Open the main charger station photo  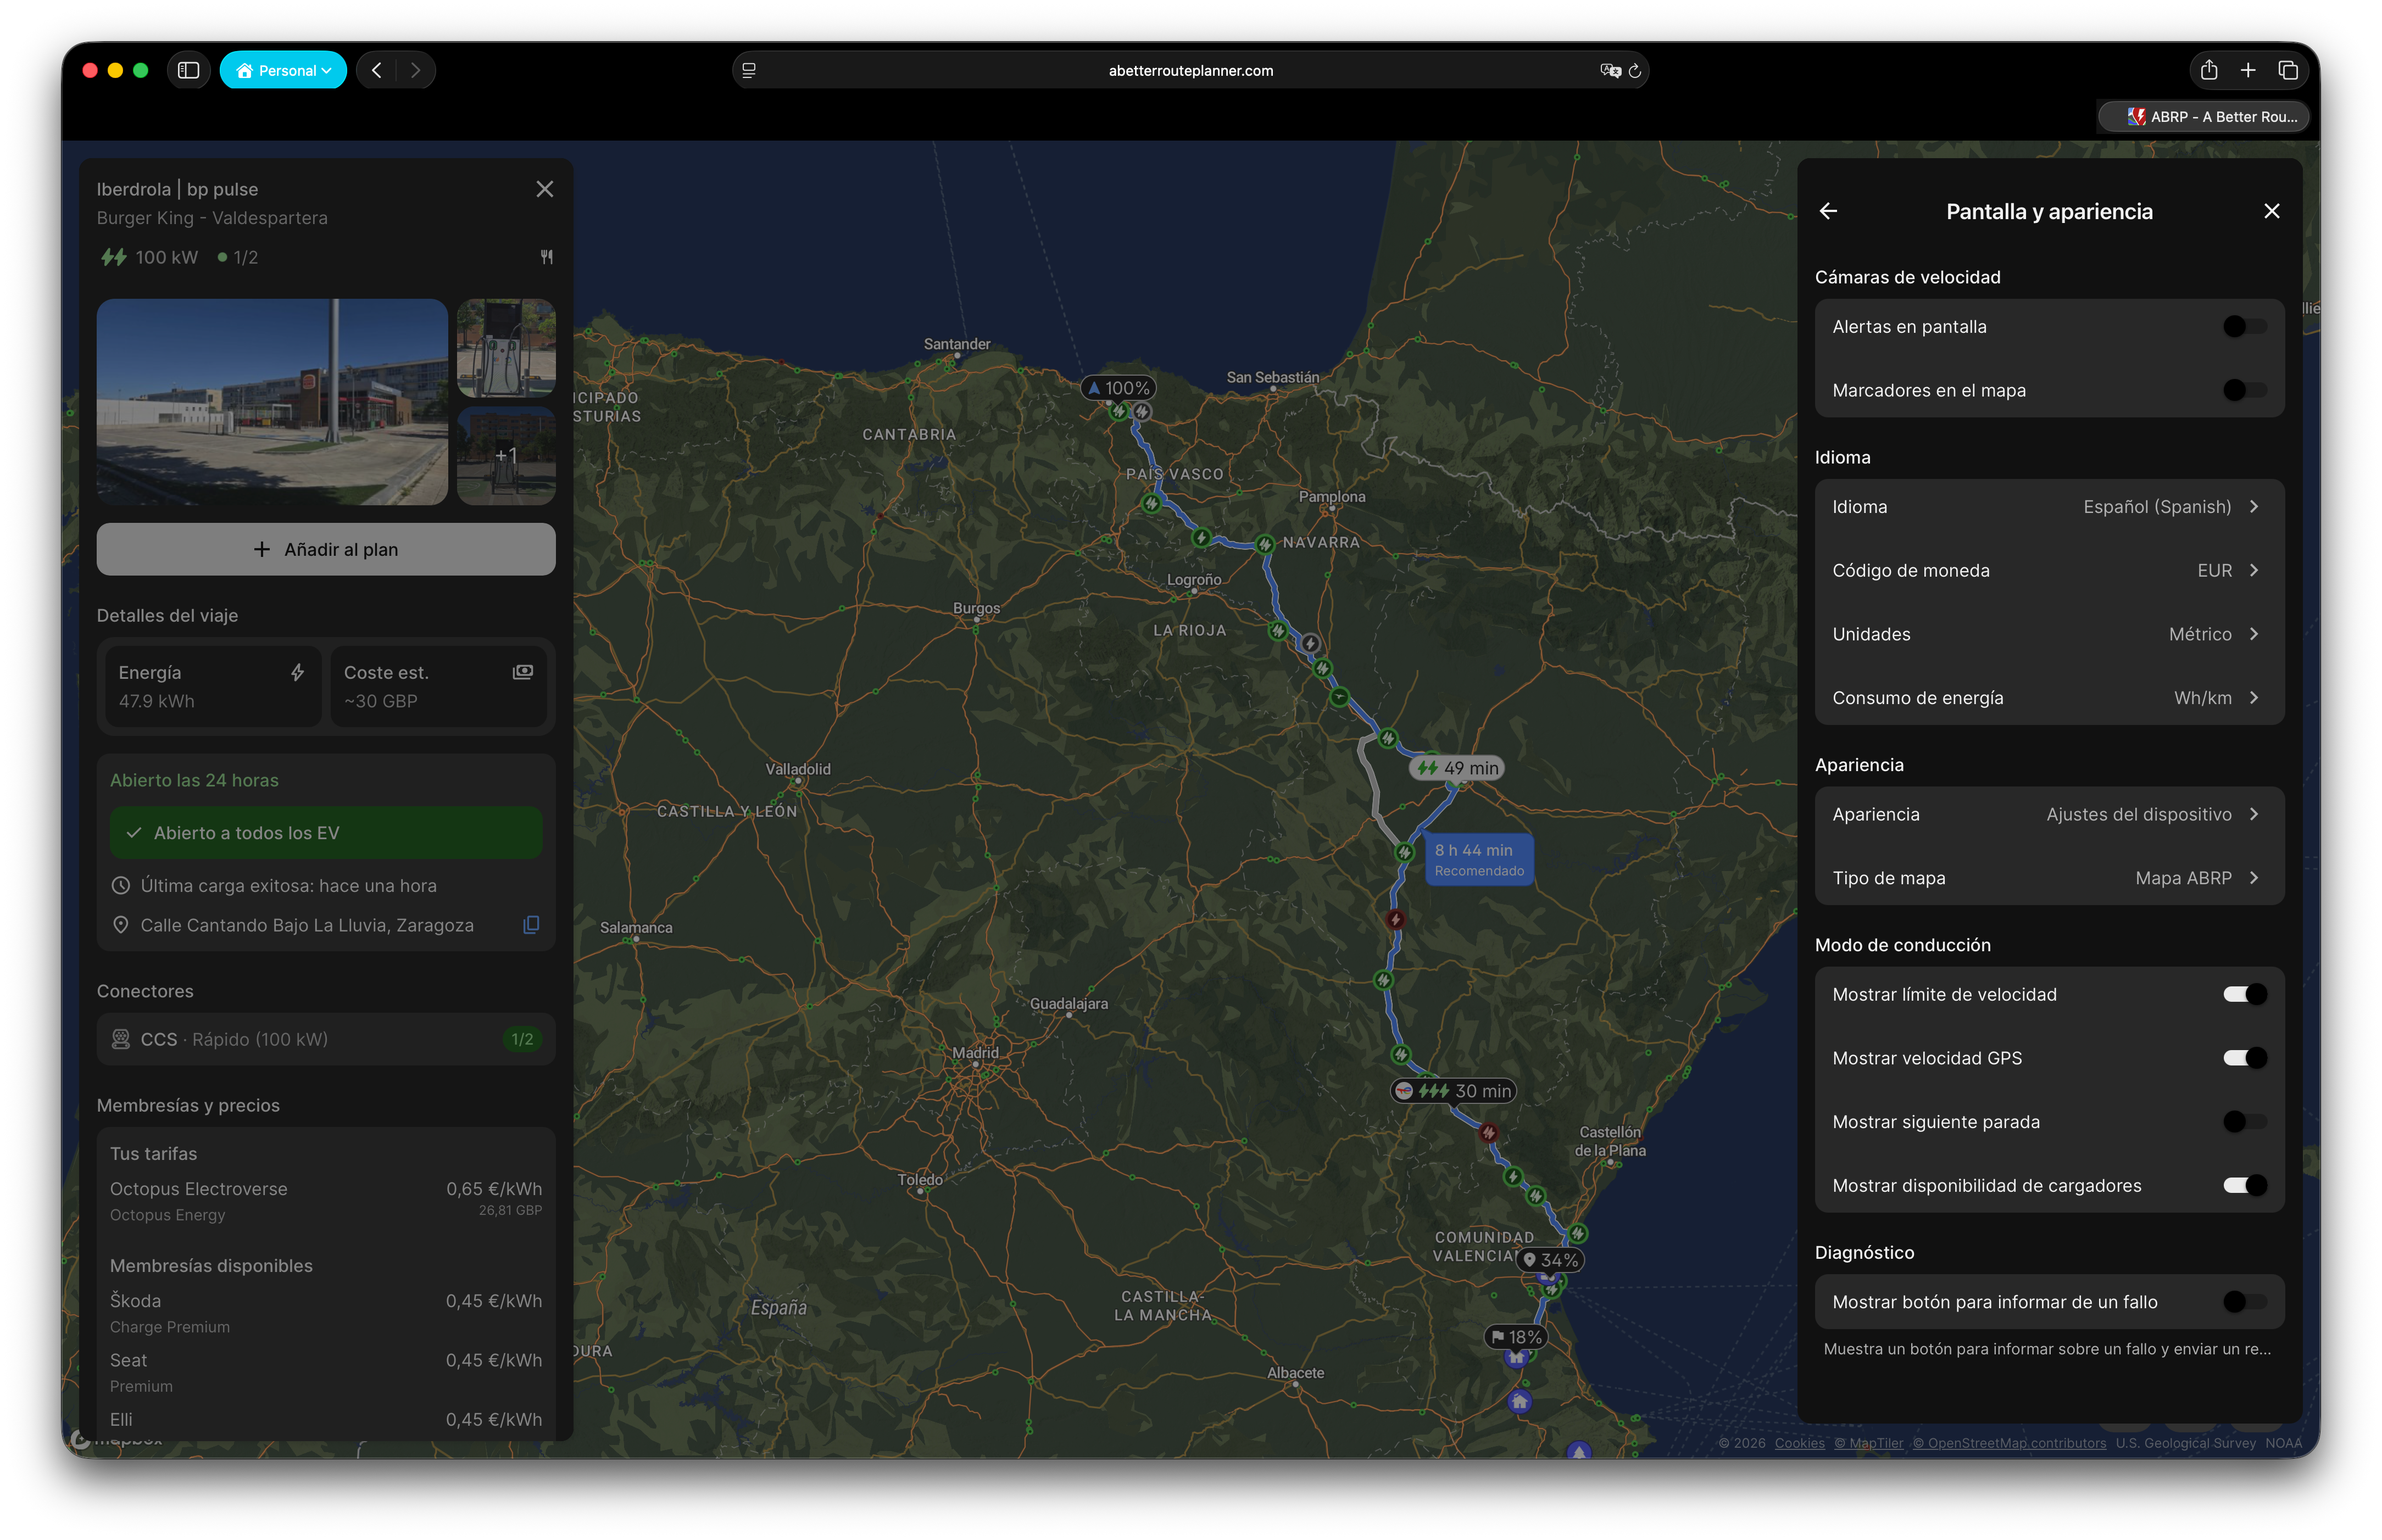(272, 401)
